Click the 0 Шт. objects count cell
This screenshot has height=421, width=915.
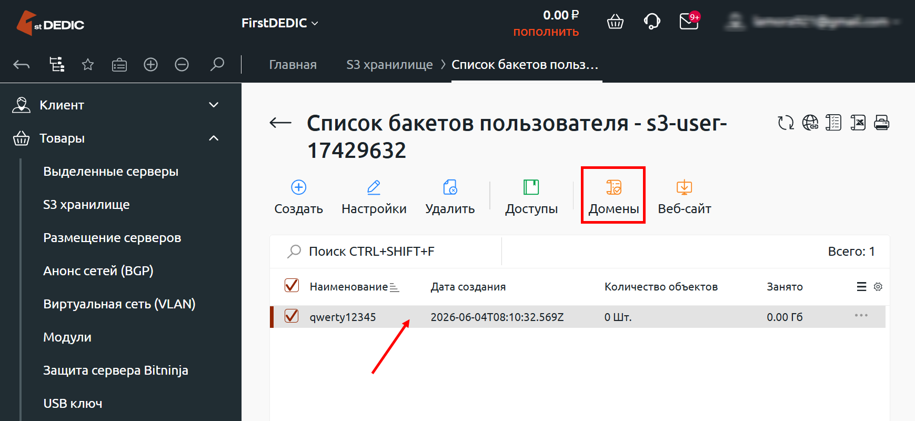click(618, 317)
